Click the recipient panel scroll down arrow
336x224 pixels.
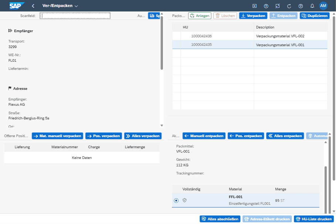click(162, 126)
